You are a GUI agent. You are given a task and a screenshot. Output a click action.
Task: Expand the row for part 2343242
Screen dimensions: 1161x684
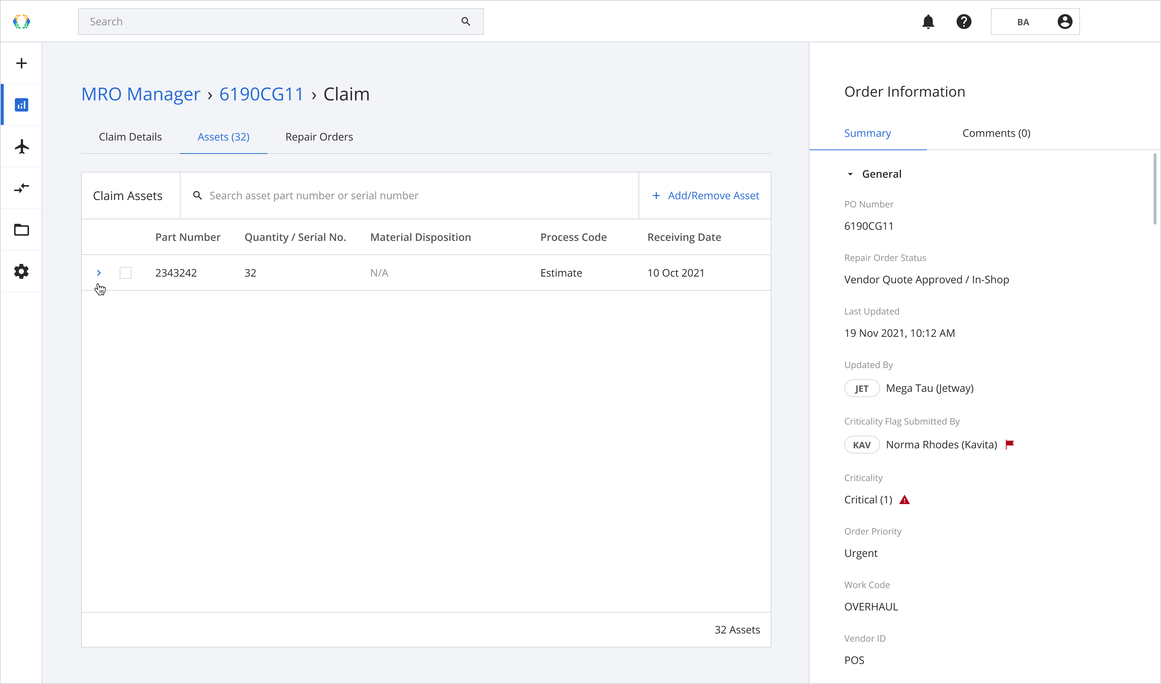[x=98, y=273]
